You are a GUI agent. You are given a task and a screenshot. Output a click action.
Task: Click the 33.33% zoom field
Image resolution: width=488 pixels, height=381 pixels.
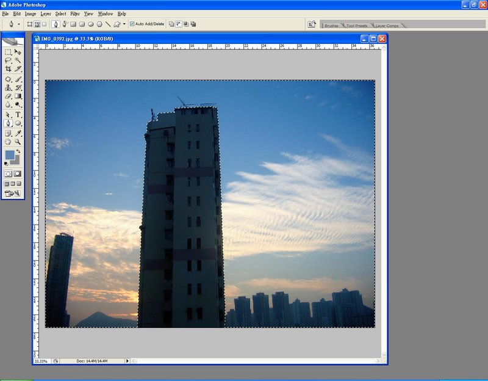[41, 361]
